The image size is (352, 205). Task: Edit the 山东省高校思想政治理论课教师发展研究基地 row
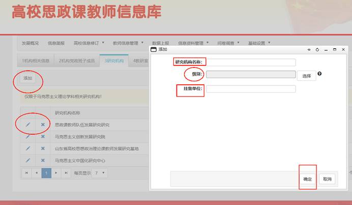pos(28,149)
